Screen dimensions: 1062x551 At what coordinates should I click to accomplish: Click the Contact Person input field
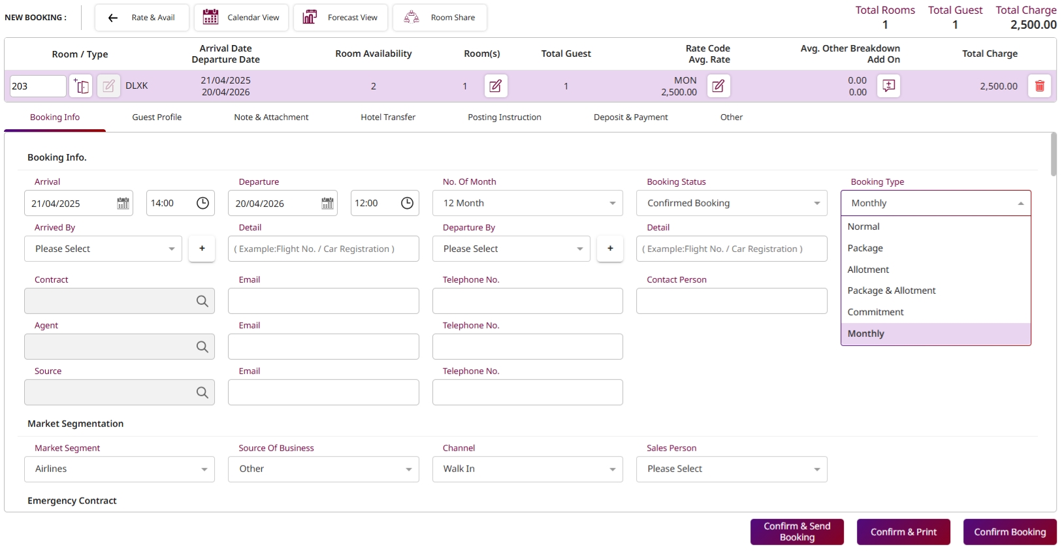[731, 301]
